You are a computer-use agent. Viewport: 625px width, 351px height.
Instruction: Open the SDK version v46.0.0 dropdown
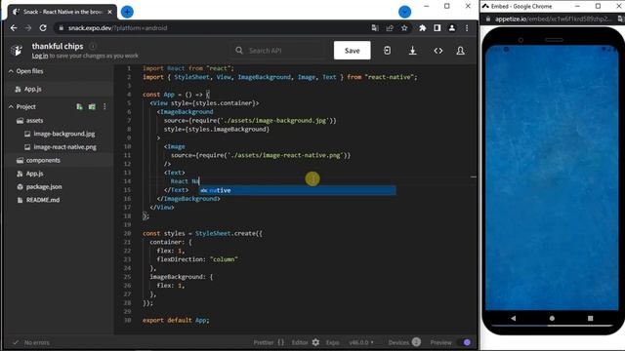coord(361,342)
